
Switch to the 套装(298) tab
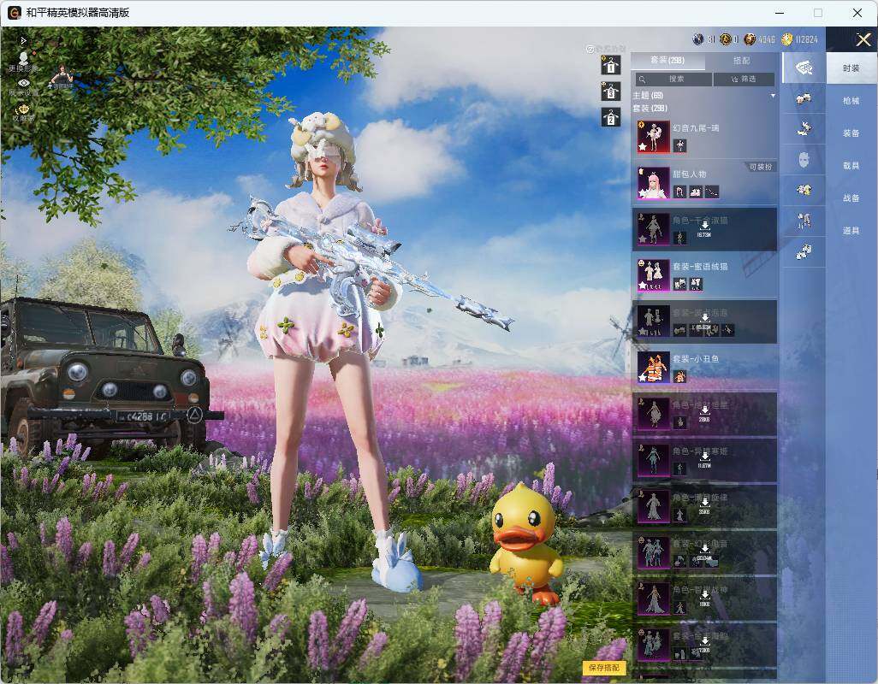(667, 61)
